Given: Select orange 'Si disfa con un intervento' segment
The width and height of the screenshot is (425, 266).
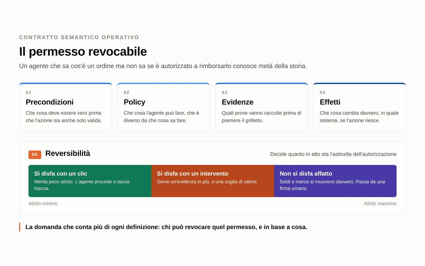Looking at the screenshot, I should (x=212, y=181).
